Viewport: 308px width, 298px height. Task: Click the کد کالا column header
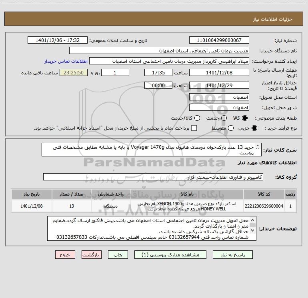(264, 194)
